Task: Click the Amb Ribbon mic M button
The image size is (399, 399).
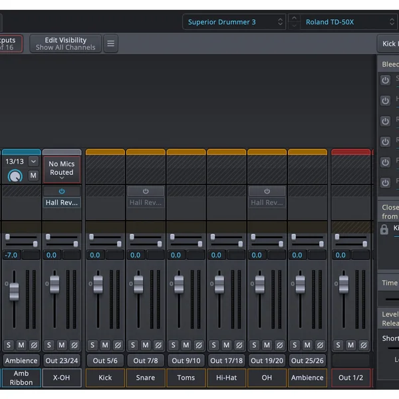Action: [x=33, y=176]
